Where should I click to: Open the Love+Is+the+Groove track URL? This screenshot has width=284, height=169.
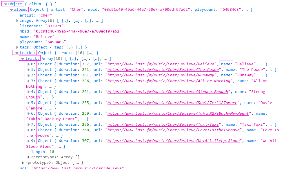coord(174,130)
